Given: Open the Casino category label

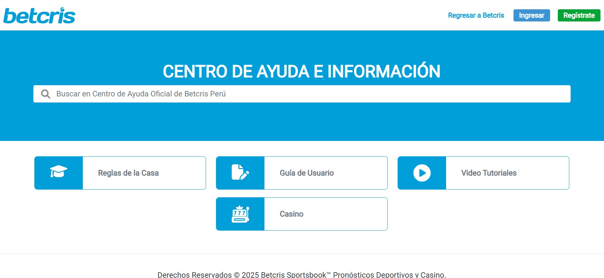Looking at the screenshot, I should (x=291, y=214).
